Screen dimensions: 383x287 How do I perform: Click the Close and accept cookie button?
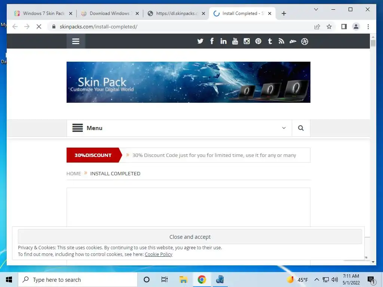pyautogui.click(x=190, y=237)
